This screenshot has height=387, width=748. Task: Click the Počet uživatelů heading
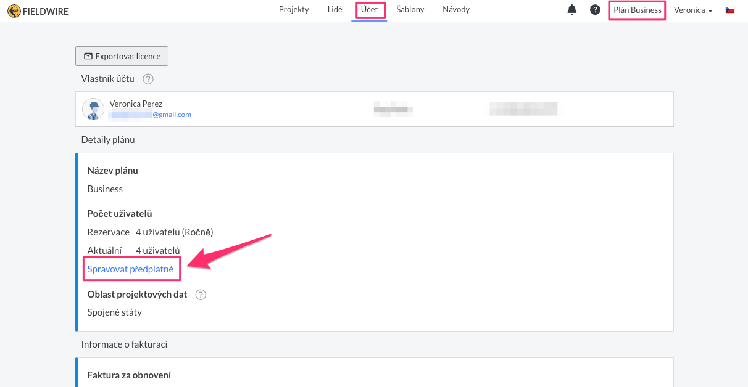[120, 214]
